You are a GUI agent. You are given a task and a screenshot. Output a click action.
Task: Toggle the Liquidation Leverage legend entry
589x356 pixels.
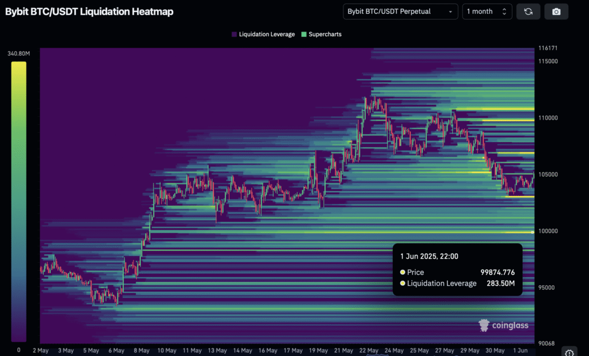263,34
